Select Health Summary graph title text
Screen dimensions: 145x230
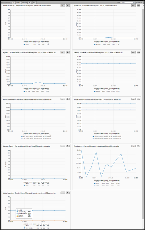(27, 5)
